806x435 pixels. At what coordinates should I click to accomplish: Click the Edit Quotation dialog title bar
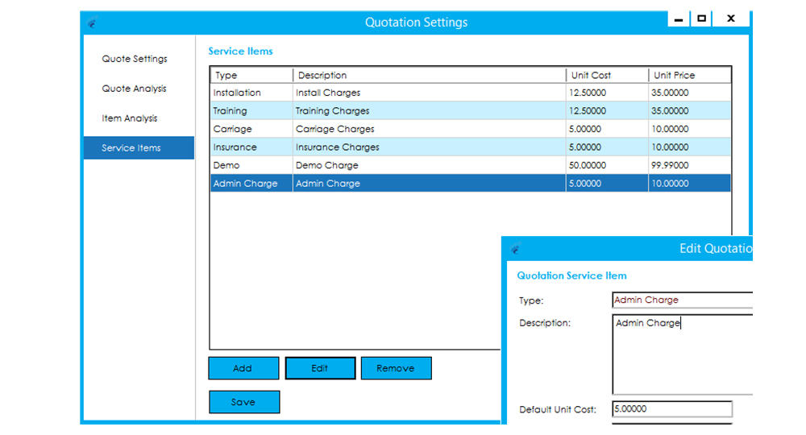pos(628,249)
